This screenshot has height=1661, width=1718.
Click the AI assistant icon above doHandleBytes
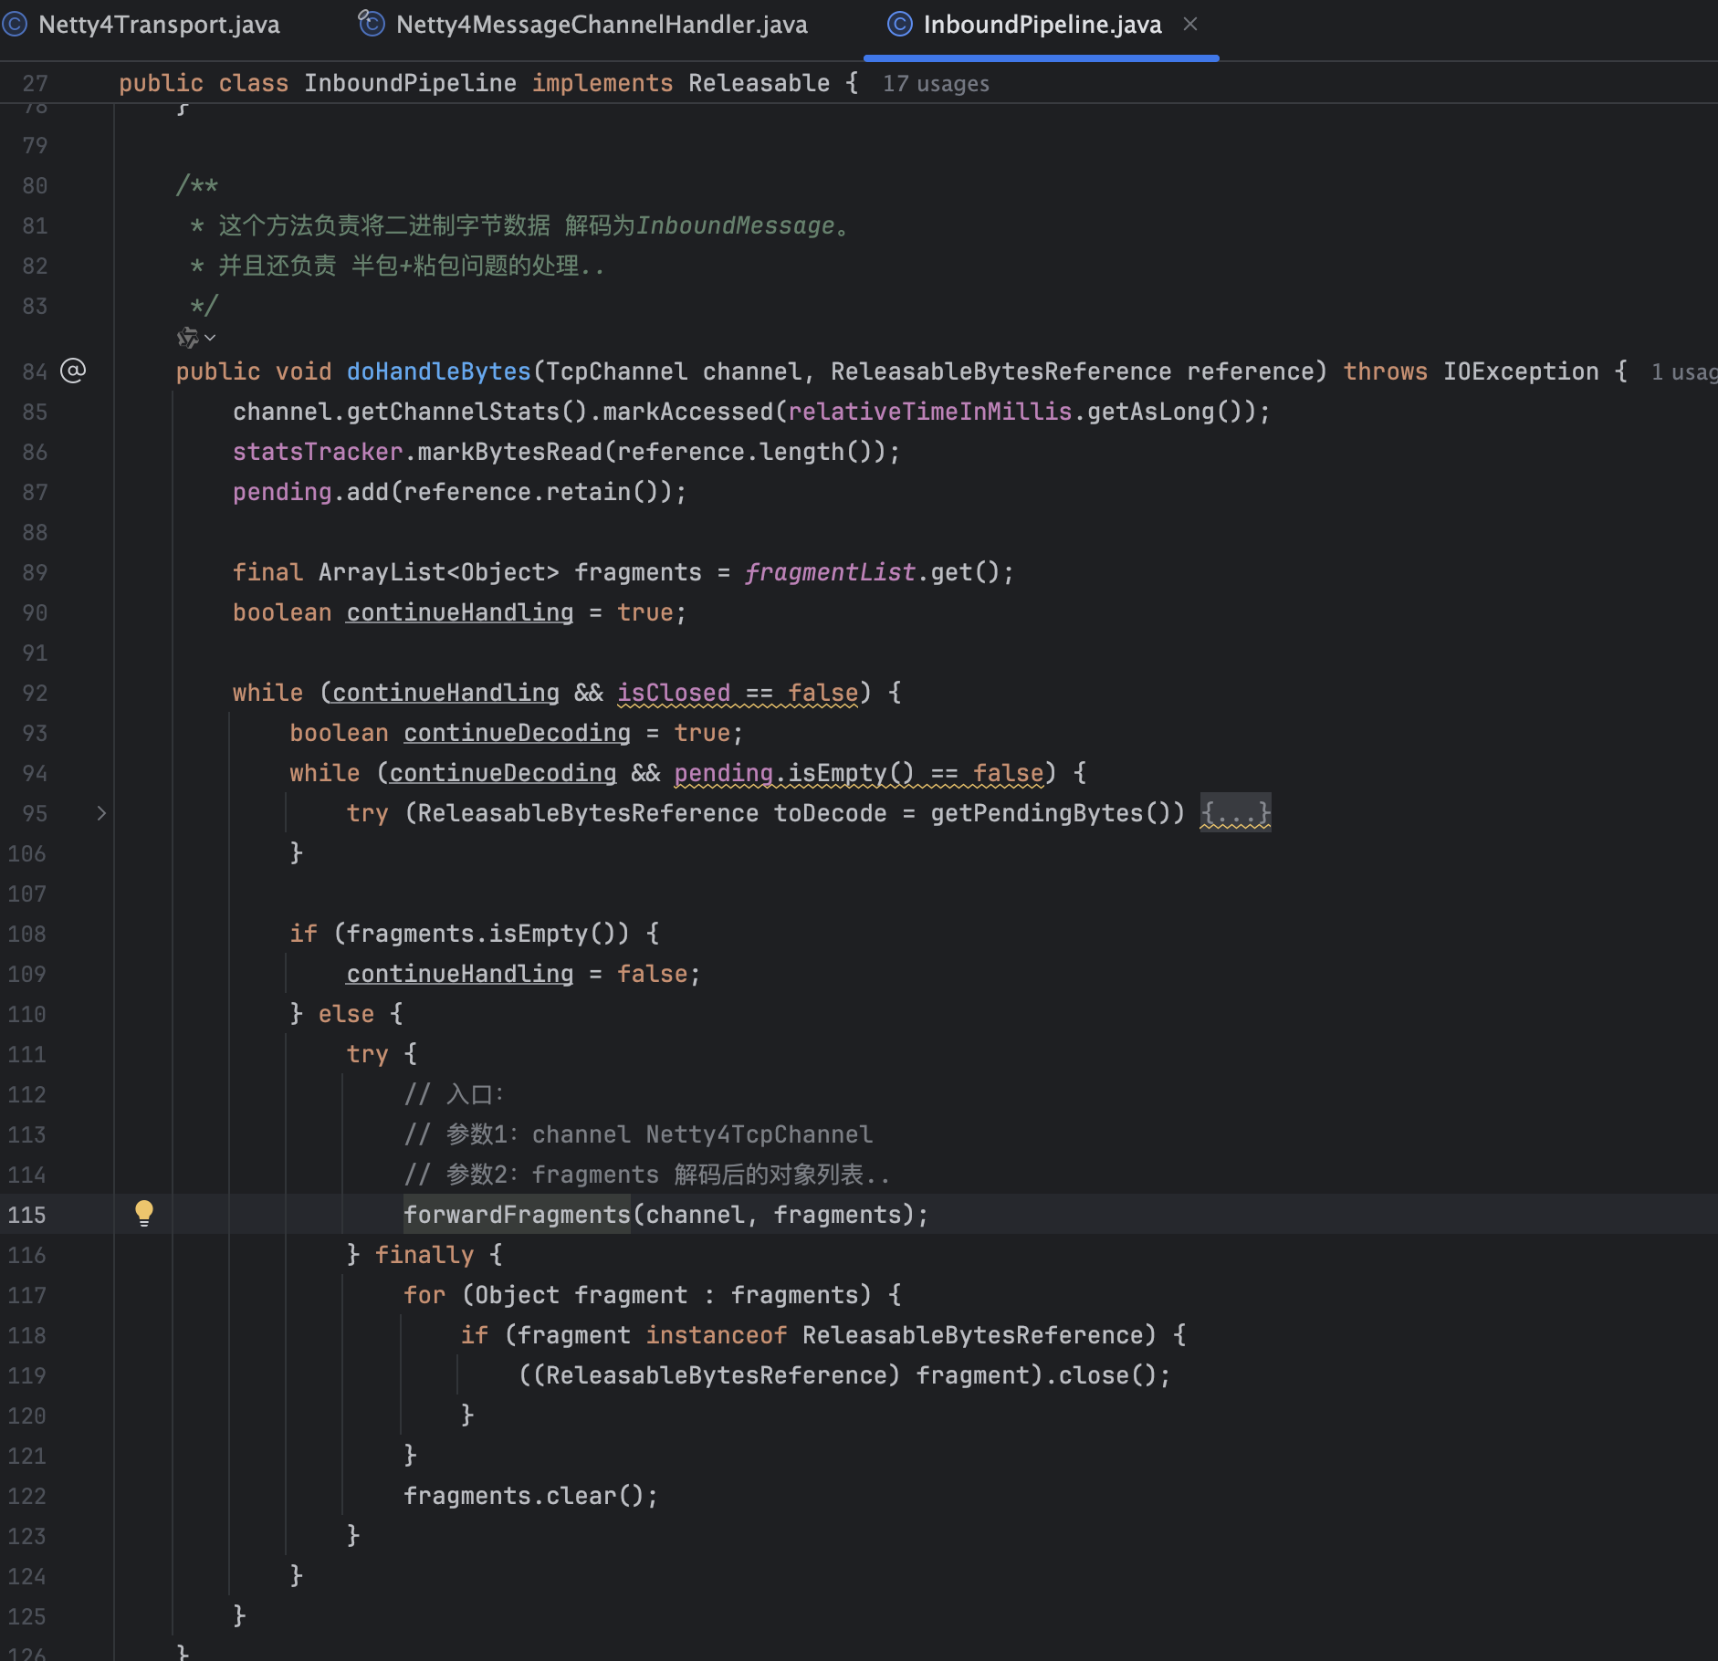(x=188, y=338)
